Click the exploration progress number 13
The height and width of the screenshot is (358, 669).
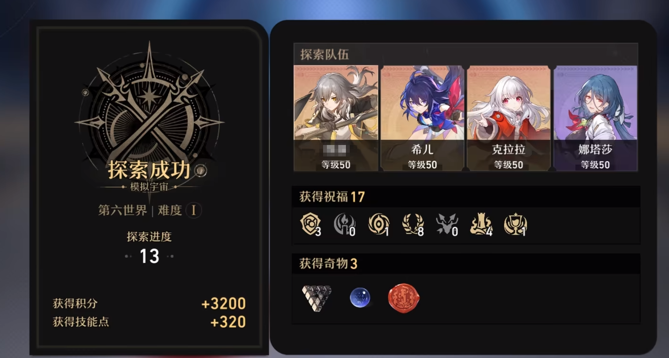(149, 256)
